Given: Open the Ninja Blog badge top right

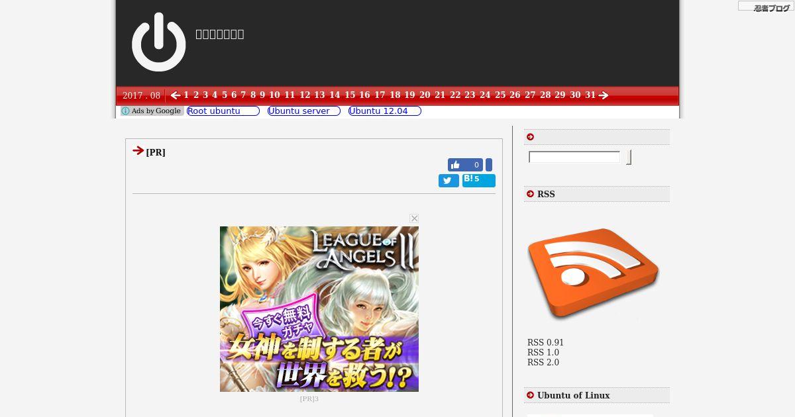Looking at the screenshot, I should click(766, 6).
